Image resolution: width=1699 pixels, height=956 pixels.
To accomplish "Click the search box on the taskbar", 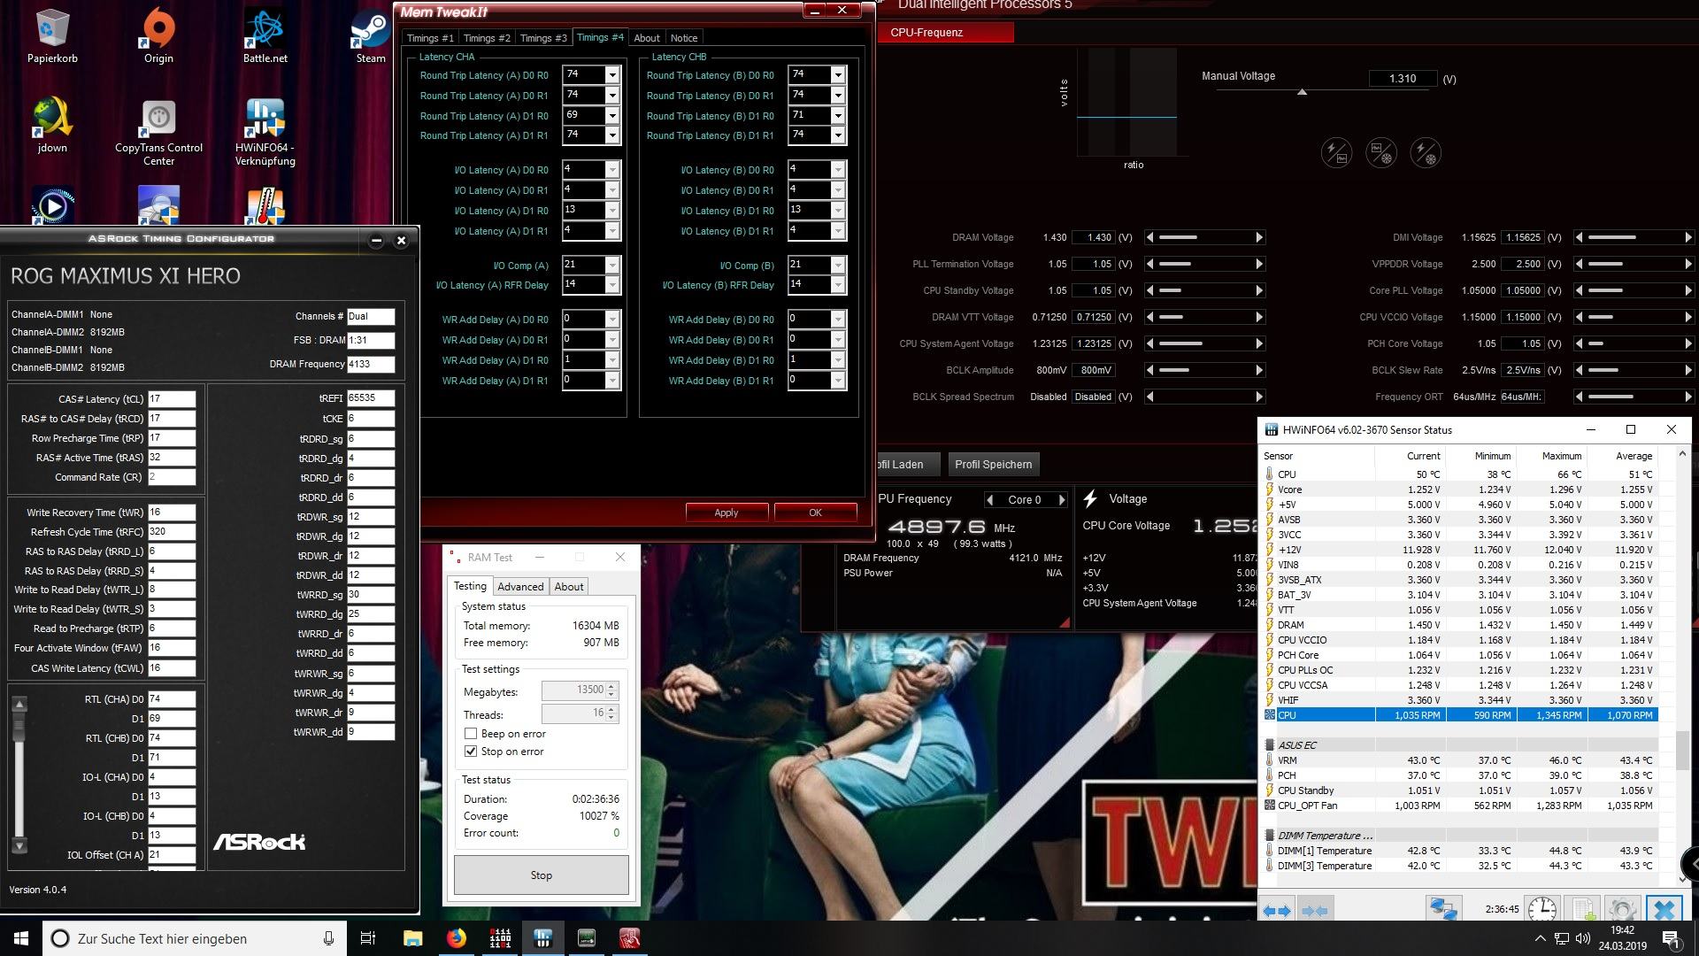I will 195,938.
